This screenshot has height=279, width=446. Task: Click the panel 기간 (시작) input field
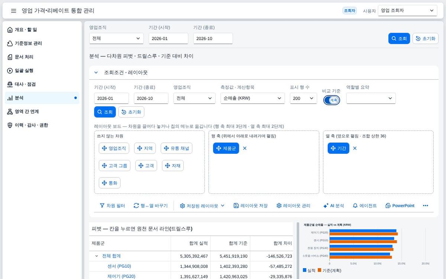(x=111, y=98)
